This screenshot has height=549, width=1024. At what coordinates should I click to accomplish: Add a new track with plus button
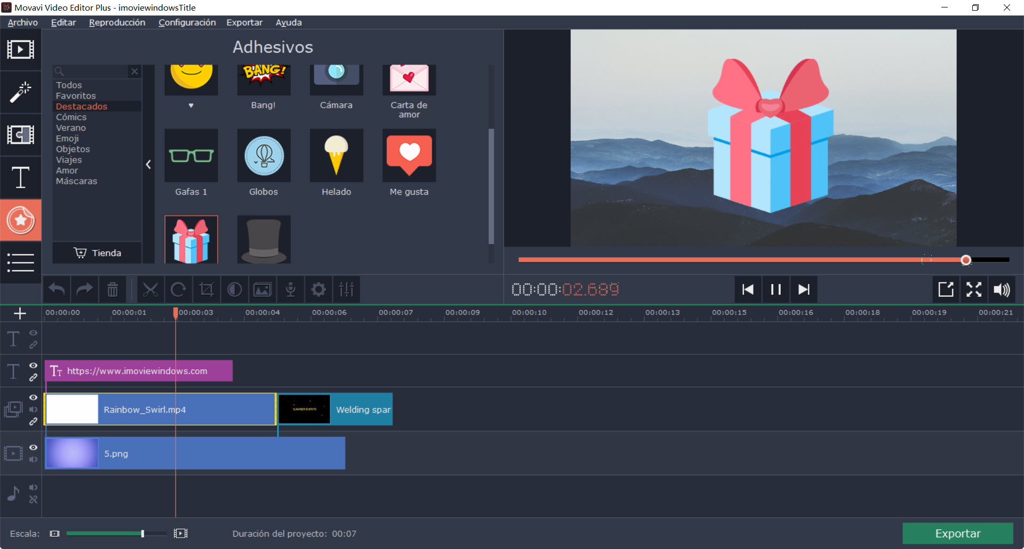coord(20,313)
